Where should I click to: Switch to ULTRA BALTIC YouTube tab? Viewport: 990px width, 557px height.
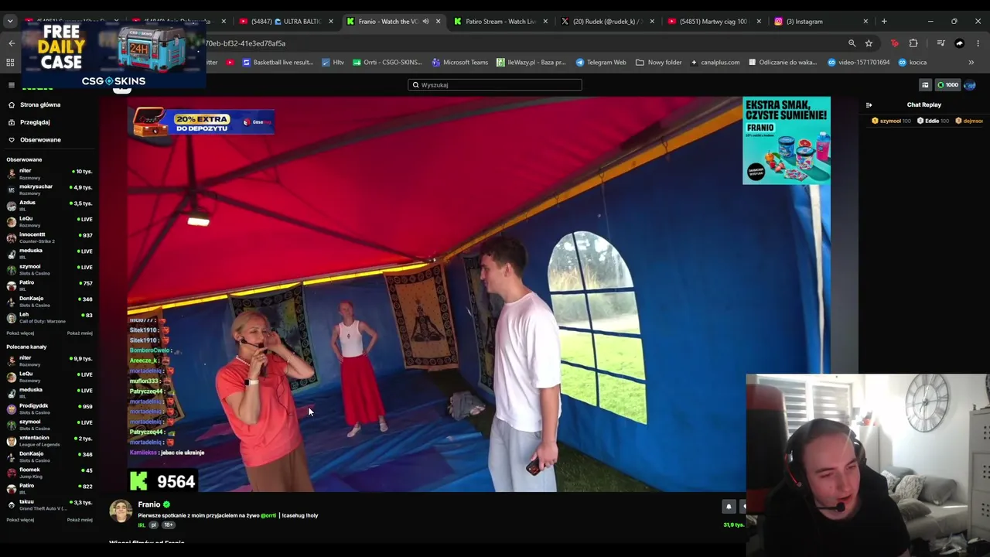(x=285, y=22)
